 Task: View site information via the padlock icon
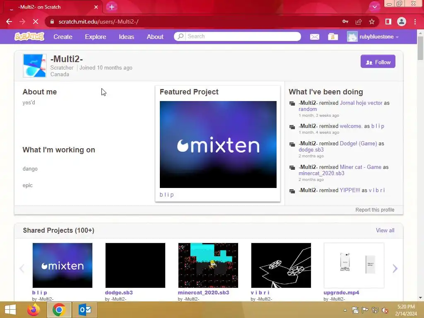tap(53, 22)
